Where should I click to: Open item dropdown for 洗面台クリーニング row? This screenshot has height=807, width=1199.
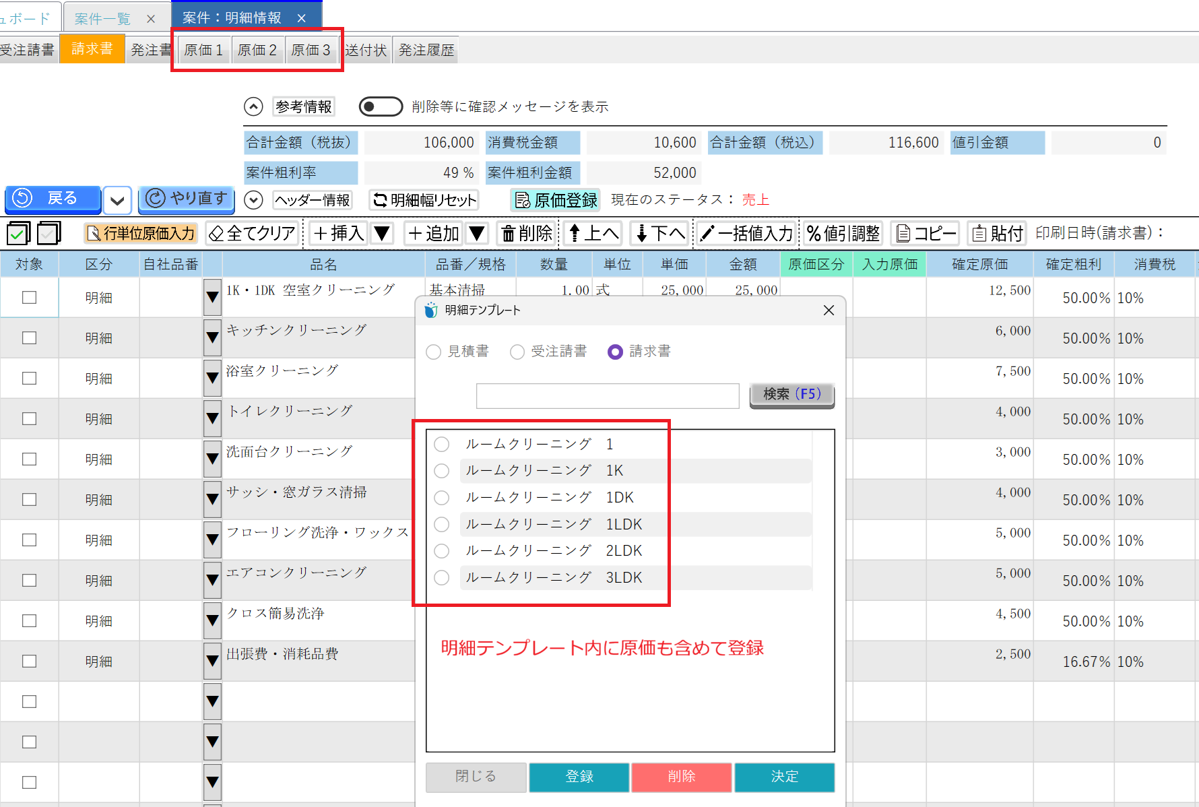212,459
